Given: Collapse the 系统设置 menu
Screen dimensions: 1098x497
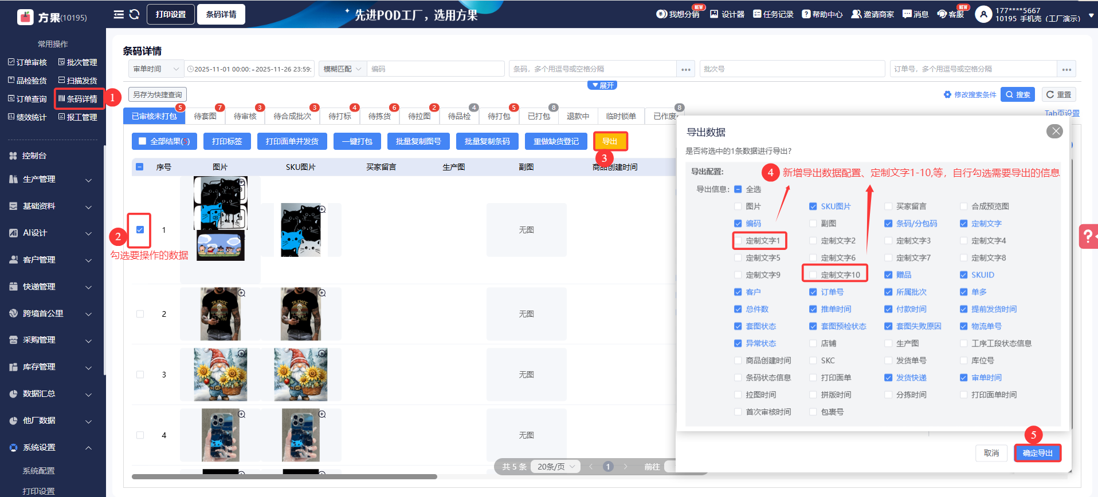Looking at the screenshot, I should tap(52, 448).
